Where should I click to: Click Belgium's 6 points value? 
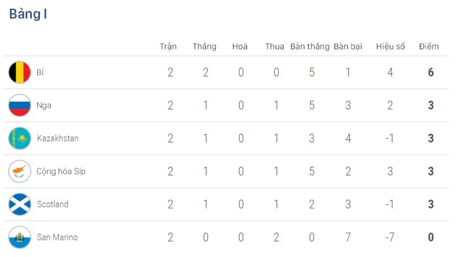pos(431,72)
